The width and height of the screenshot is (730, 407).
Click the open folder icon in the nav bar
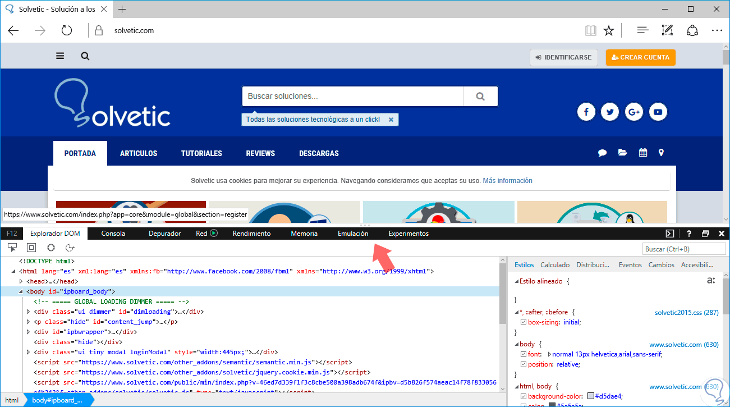[x=623, y=153]
